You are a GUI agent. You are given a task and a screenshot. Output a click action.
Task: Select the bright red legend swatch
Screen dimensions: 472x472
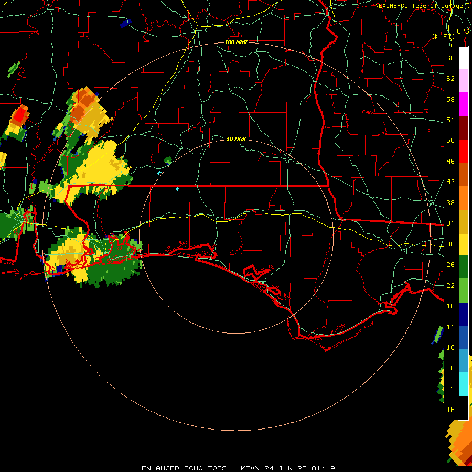[x=463, y=151]
